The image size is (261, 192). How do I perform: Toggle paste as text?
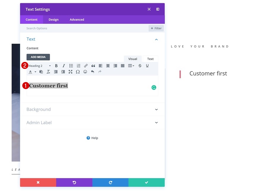[41, 72]
